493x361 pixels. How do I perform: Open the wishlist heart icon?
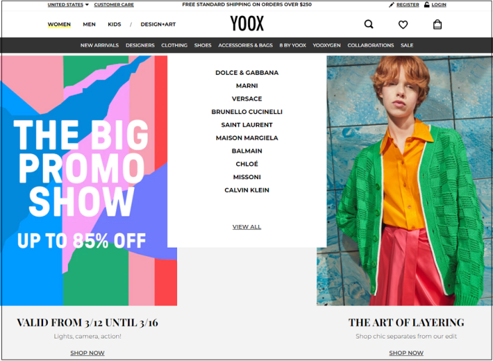[x=403, y=25]
